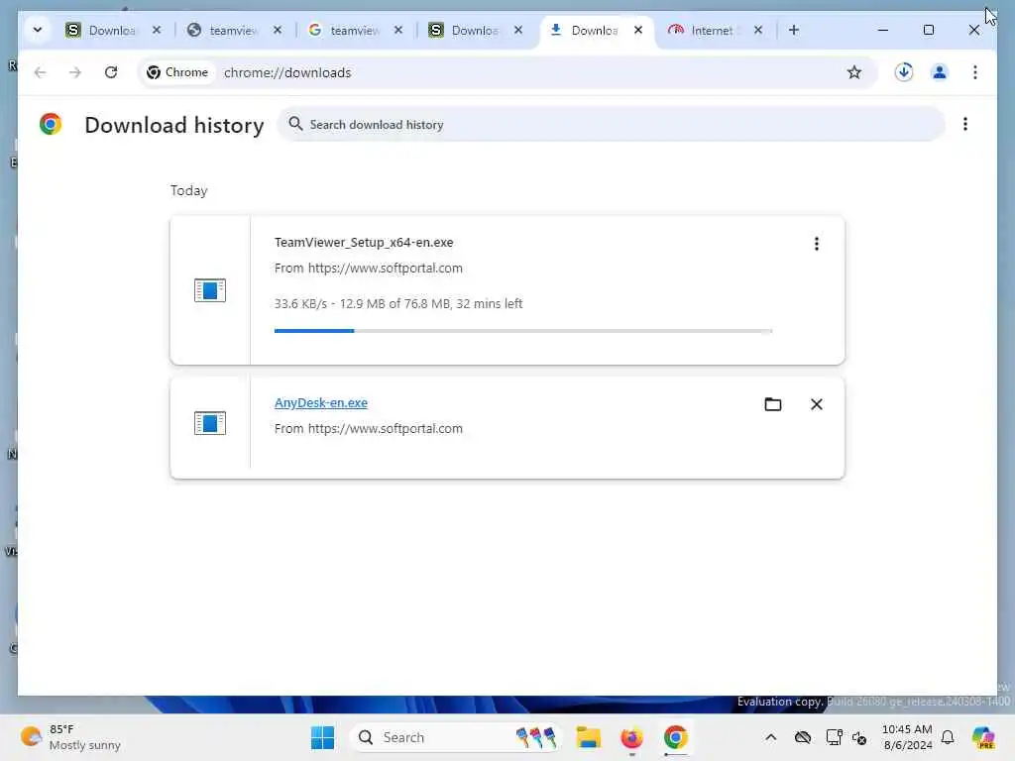Focus the Search download history field
1015x761 pixels.
click(x=611, y=124)
